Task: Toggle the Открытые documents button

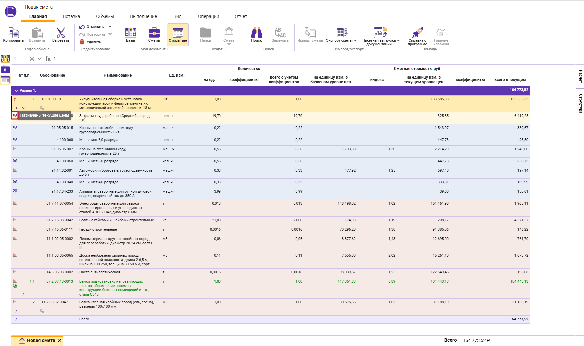Action: (178, 34)
